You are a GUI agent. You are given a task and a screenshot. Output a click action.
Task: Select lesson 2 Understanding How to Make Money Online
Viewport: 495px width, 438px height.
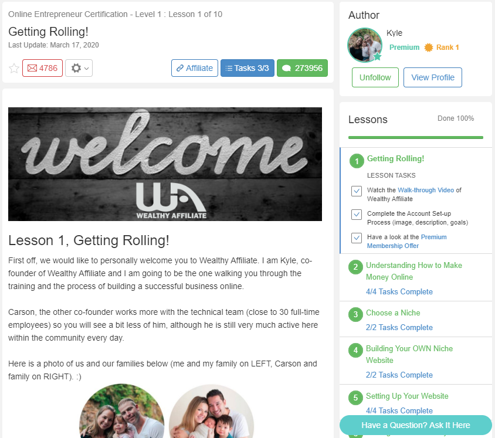(x=413, y=271)
